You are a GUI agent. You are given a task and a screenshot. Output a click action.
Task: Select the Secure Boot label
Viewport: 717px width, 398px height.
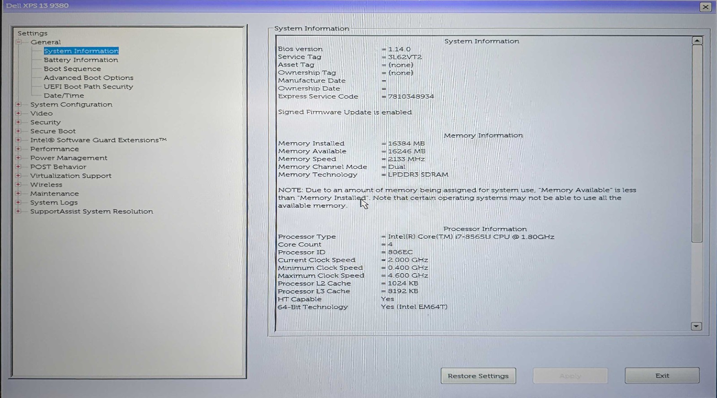pyautogui.click(x=53, y=131)
